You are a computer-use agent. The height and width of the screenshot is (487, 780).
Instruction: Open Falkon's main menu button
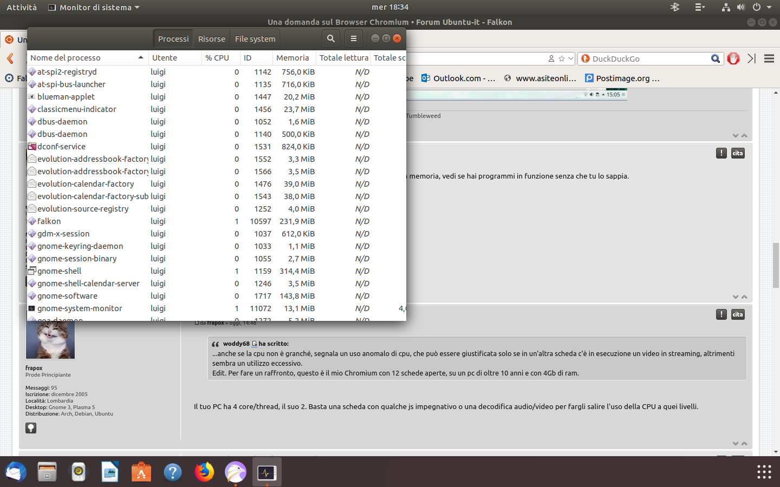pyautogui.click(x=769, y=58)
